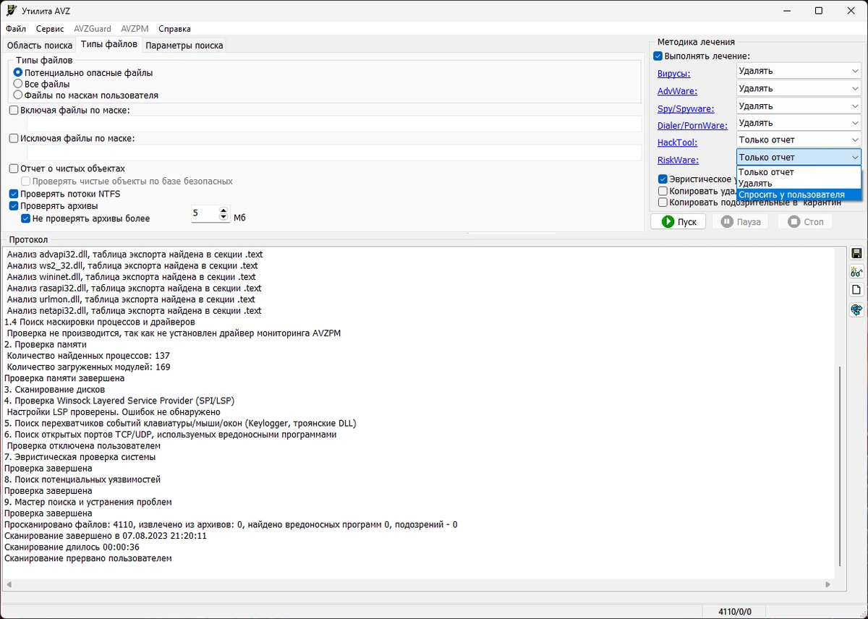Open the AdvWare action dropdown
The width and height of the screenshot is (868, 619).
pos(799,88)
